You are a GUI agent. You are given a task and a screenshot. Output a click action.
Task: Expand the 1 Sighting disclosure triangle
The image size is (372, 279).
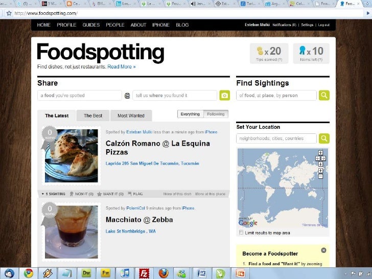click(43, 194)
